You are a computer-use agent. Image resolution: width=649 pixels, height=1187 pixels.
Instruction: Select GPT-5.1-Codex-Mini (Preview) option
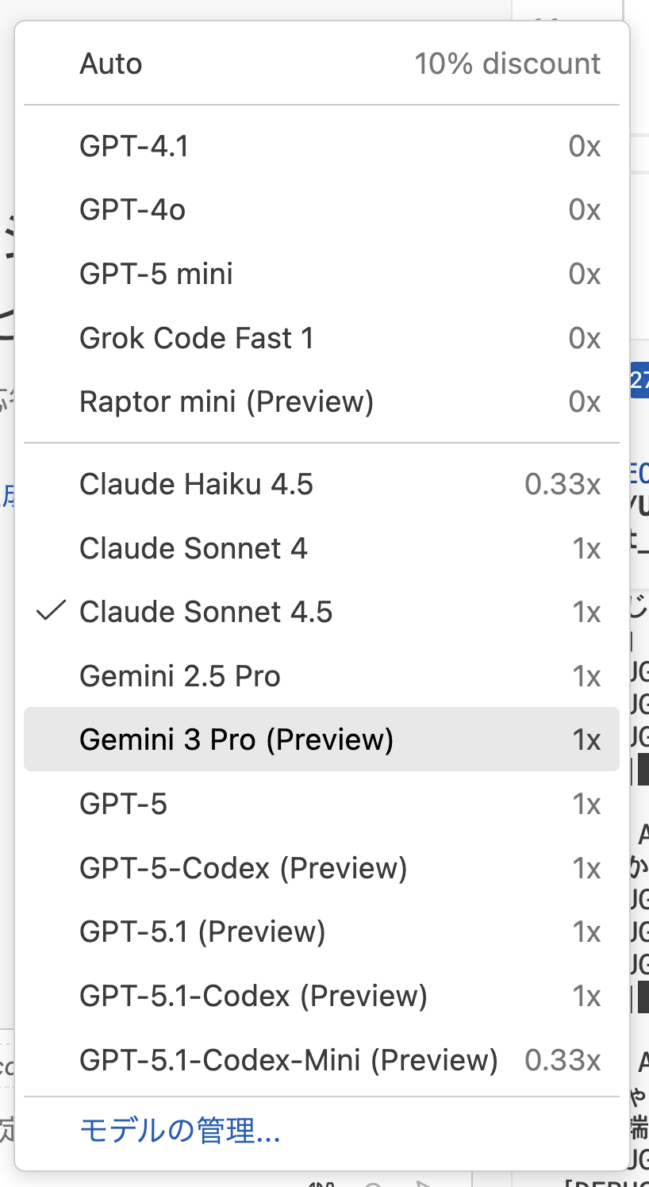tap(288, 1060)
